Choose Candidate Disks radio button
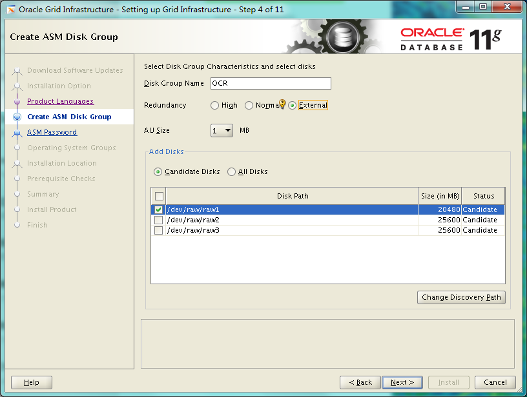Viewport: 527px width, 397px height. tap(158, 172)
